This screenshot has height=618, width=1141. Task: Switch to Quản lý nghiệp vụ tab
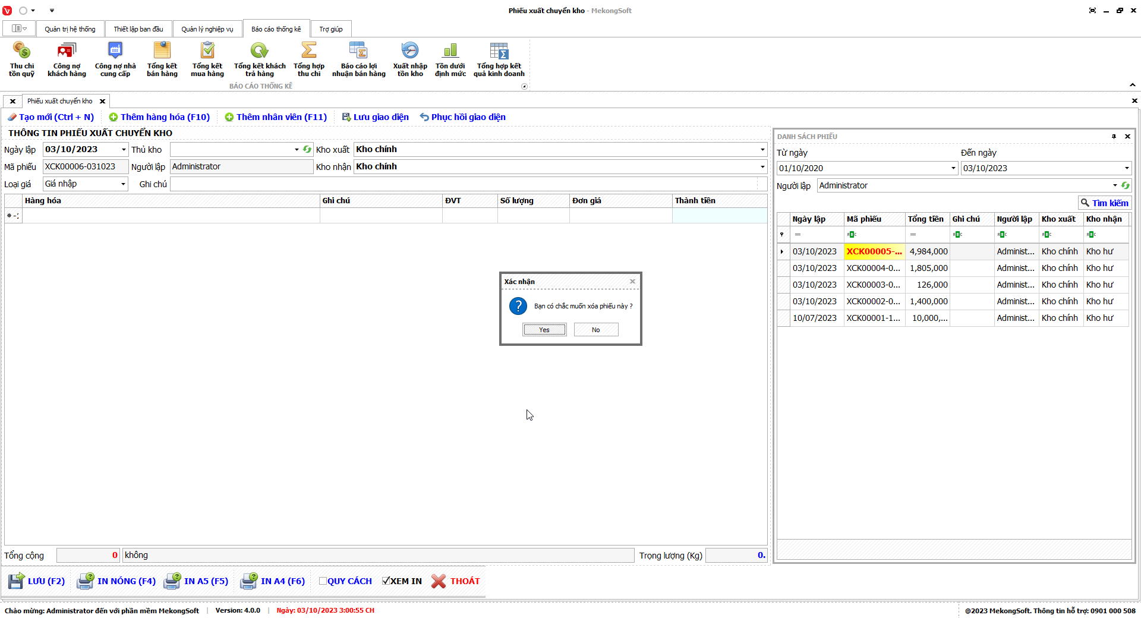[x=207, y=29]
